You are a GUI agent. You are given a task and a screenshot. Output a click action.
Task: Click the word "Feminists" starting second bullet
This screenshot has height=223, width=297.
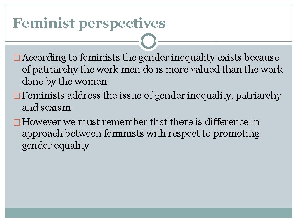(43, 95)
